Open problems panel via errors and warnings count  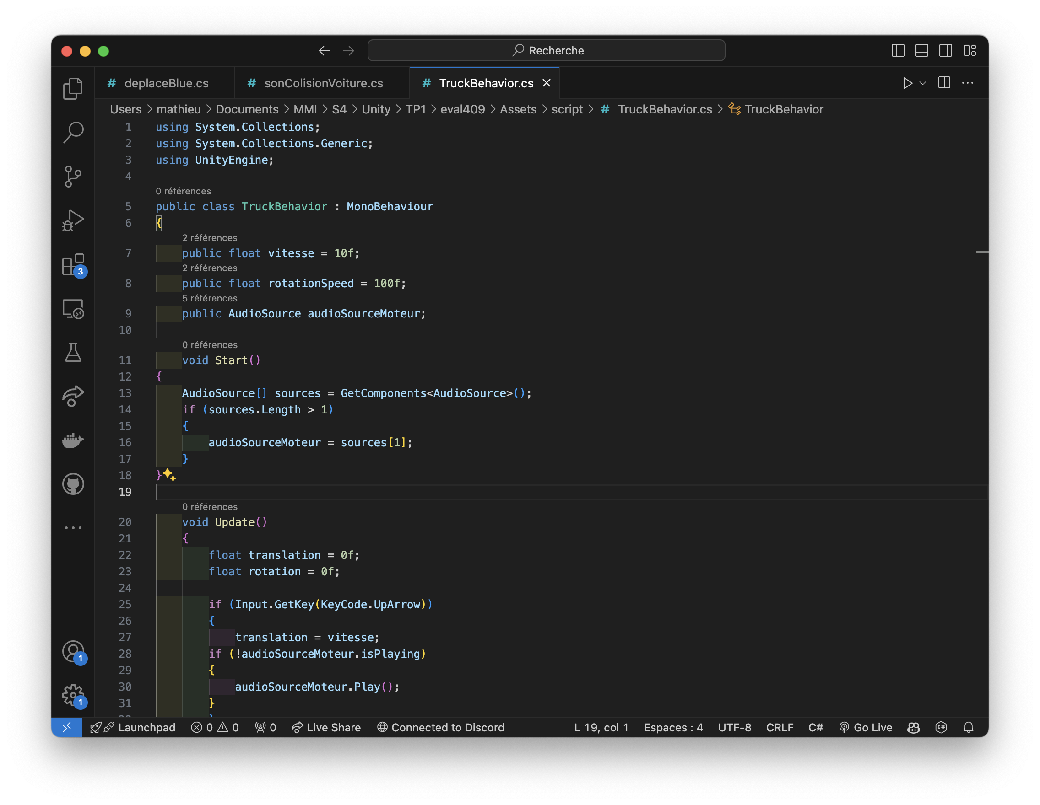[215, 727]
